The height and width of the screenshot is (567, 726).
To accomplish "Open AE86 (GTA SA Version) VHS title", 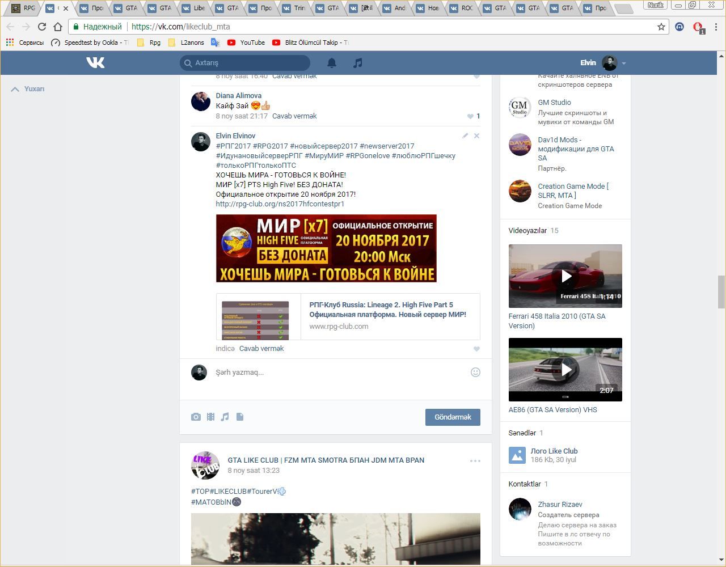I will coord(553,409).
